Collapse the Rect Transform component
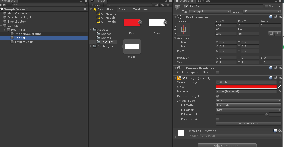This screenshot has height=147, width=284. click(x=175, y=17)
